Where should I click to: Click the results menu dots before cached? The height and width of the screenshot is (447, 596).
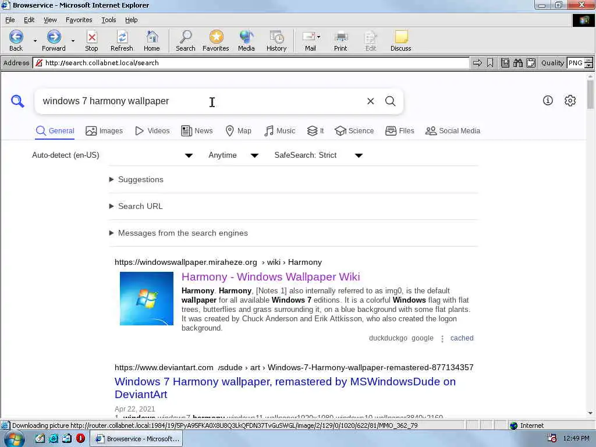(x=442, y=339)
